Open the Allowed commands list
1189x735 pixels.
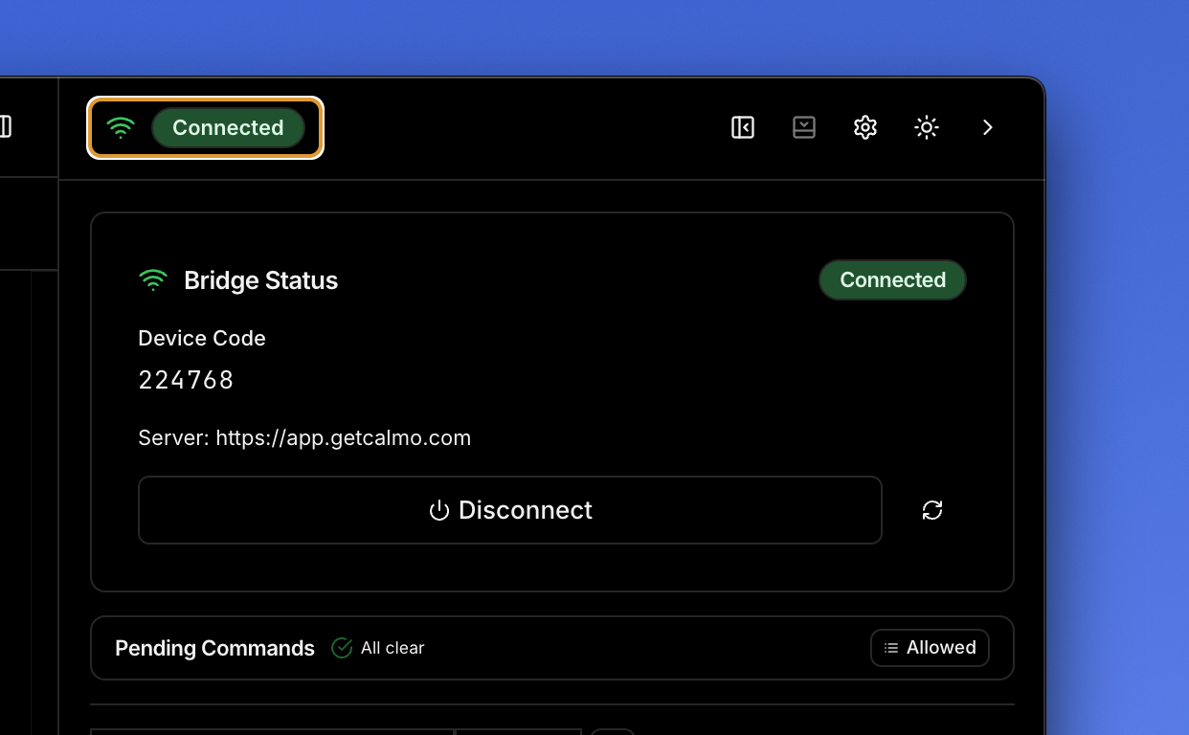click(x=930, y=648)
